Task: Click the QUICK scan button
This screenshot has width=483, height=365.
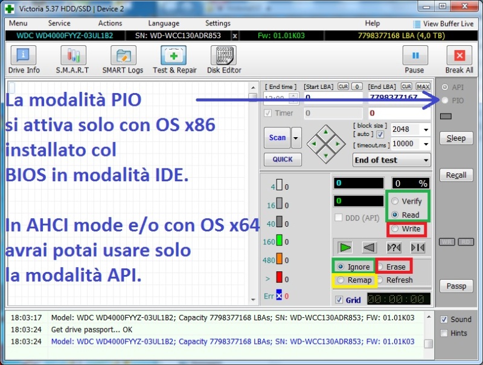Action: (x=283, y=160)
